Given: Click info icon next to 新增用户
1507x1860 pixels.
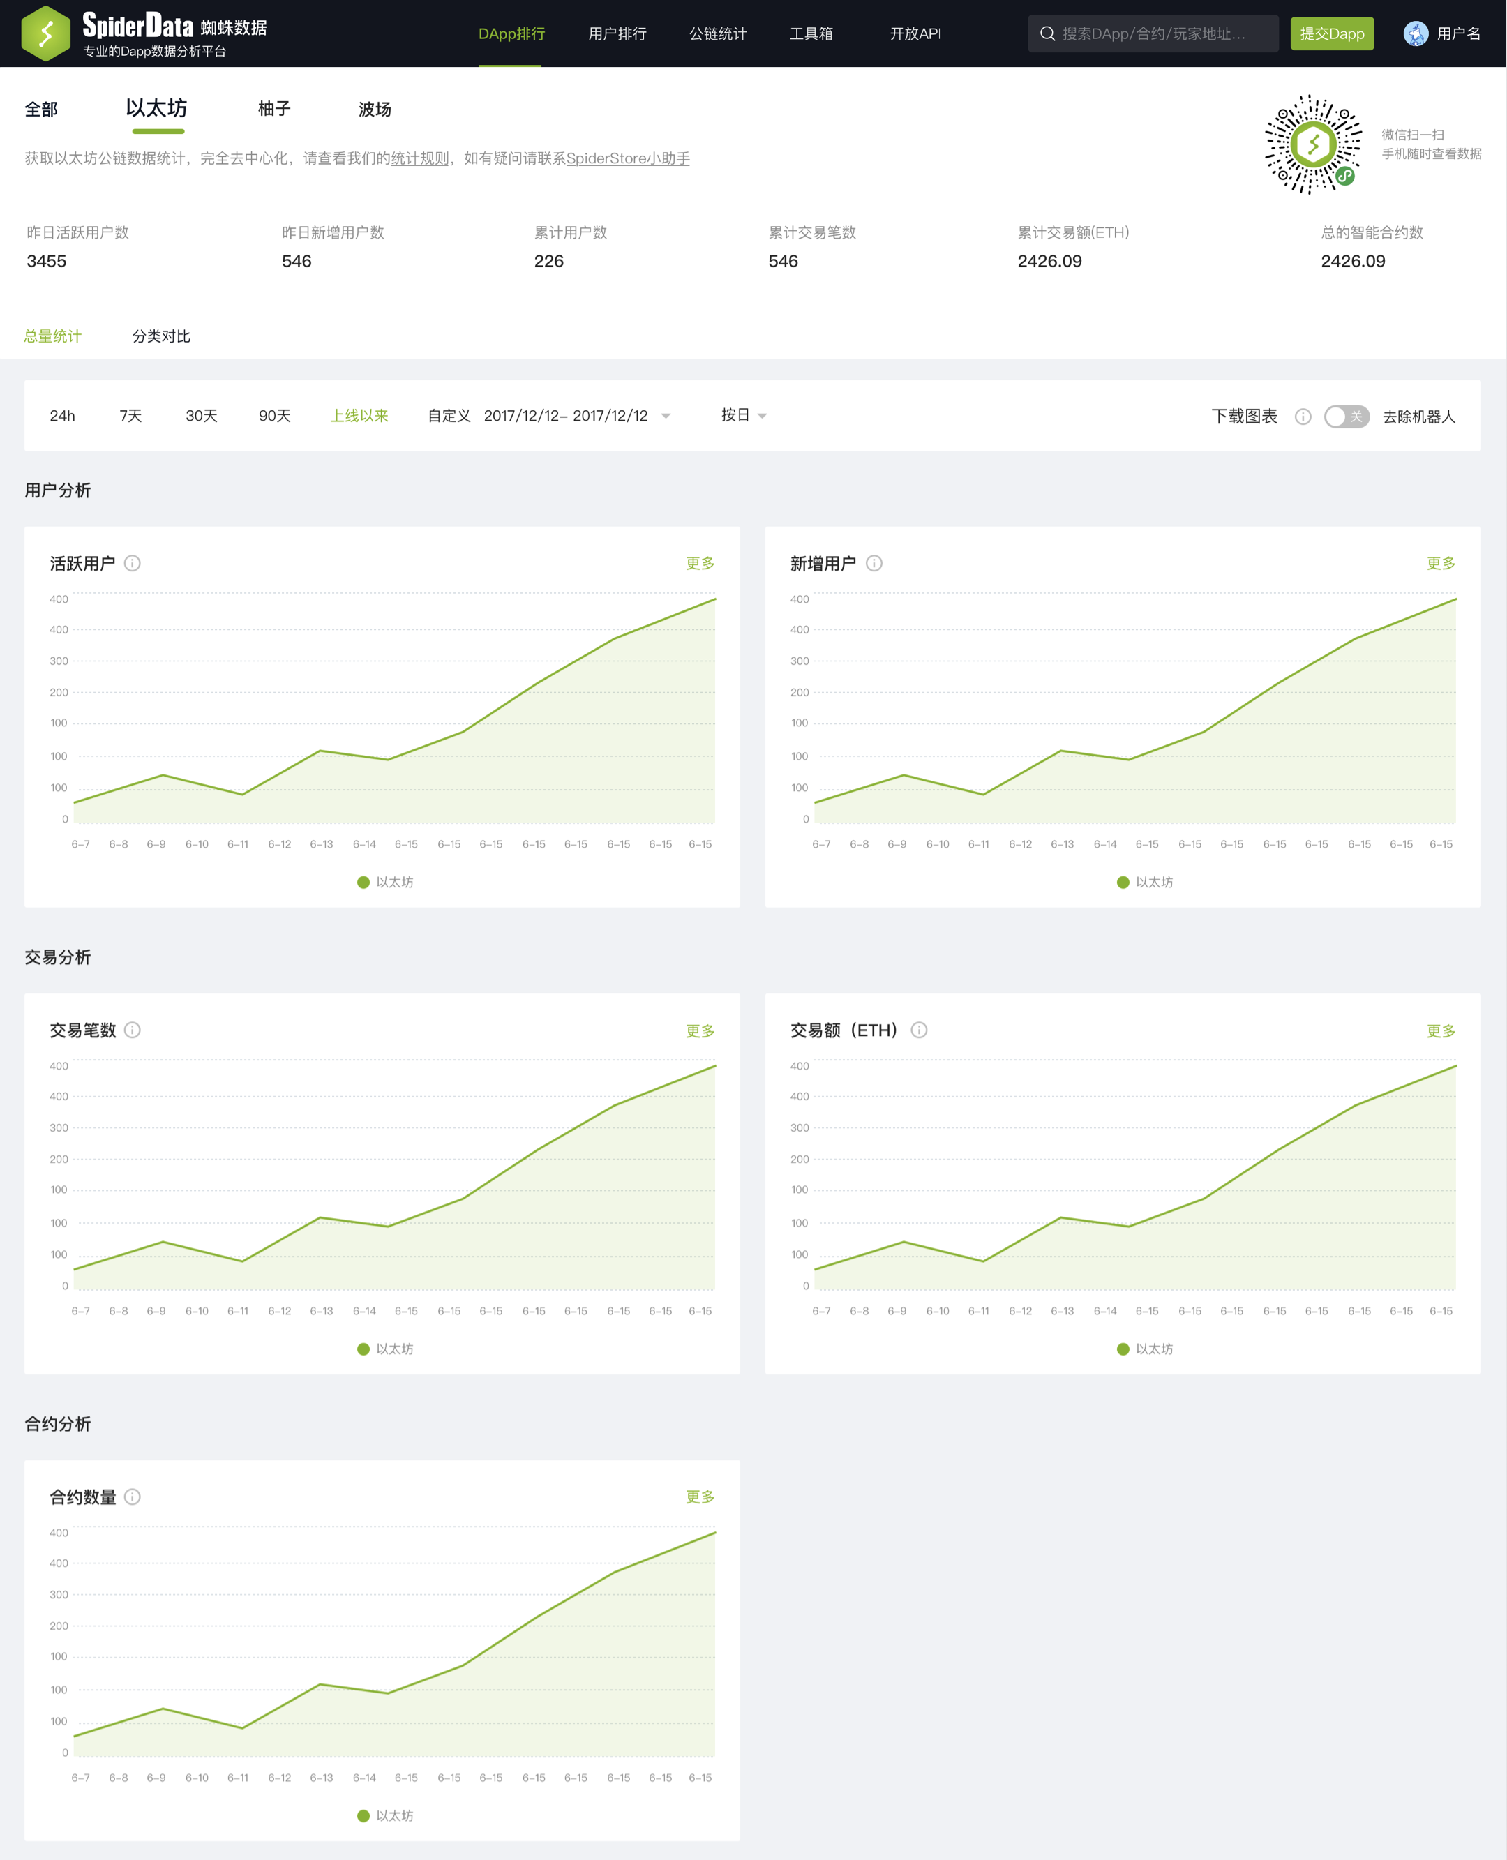Looking at the screenshot, I should coord(874,563).
